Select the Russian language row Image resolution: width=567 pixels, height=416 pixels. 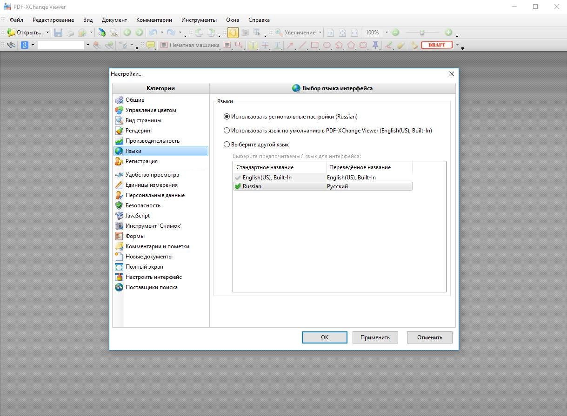pyautogui.click(x=323, y=186)
